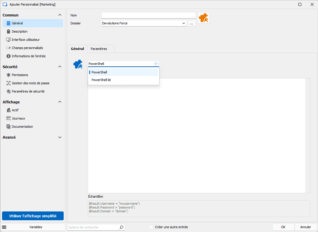Open Gestion des mots de passe
318x232 pixels.
[x=30, y=83]
